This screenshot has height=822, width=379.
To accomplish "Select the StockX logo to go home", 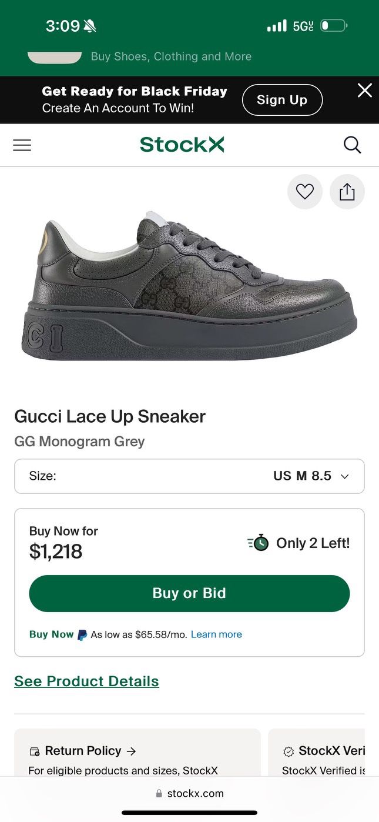I will (x=182, y=145).
